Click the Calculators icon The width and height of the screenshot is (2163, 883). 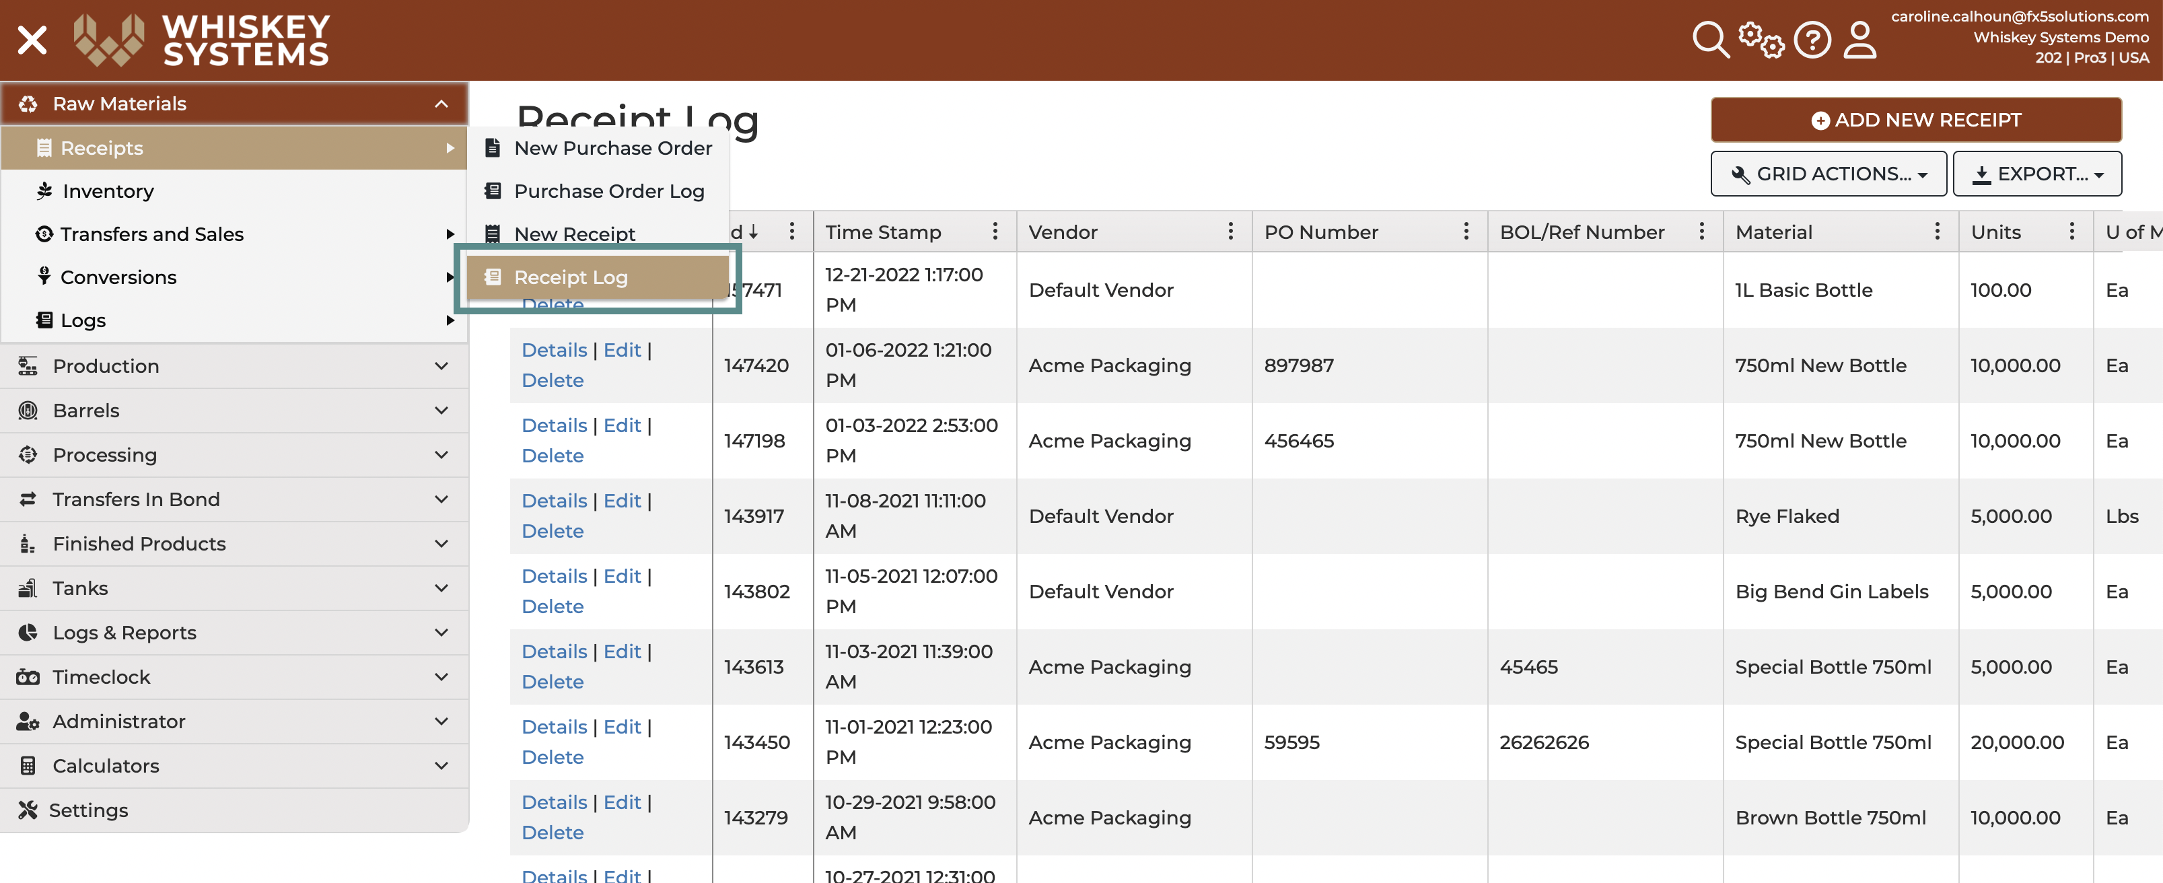pyautogui.click(x=28, y=765)
